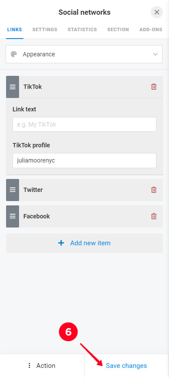Click the Appearance palette icon
Screen dimensions: 169x377
pos(14,54)
